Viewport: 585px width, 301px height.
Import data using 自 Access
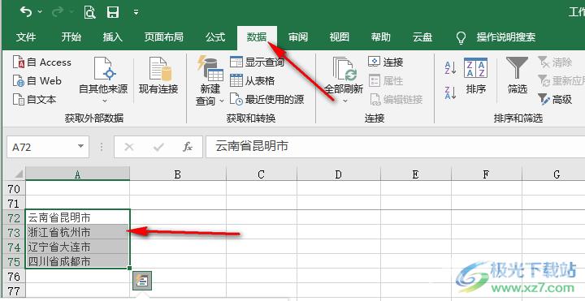41,62
